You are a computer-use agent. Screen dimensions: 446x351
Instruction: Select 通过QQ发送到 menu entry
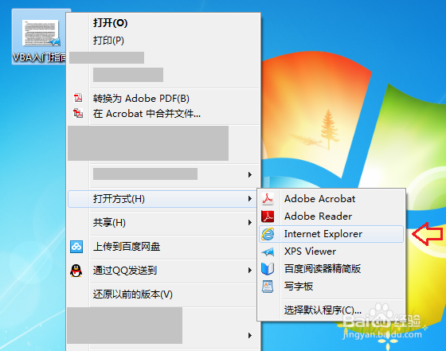click(162, 271)
